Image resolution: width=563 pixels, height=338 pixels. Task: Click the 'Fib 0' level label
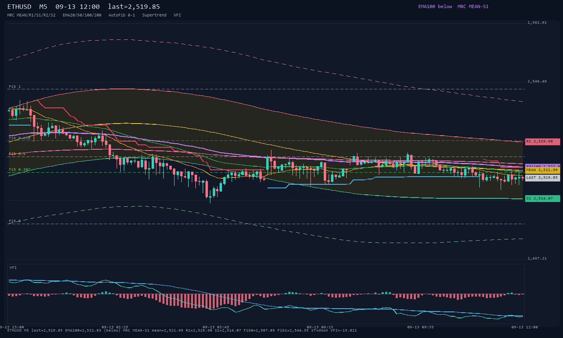pos(15,221)
